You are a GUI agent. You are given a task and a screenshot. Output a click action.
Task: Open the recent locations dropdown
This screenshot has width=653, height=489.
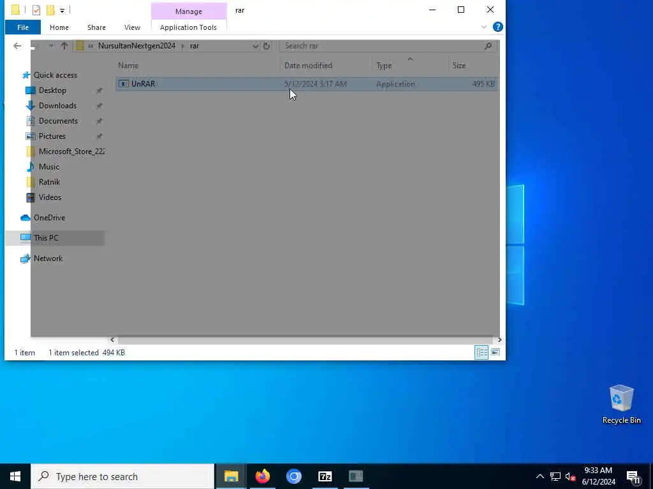point(51,46)
